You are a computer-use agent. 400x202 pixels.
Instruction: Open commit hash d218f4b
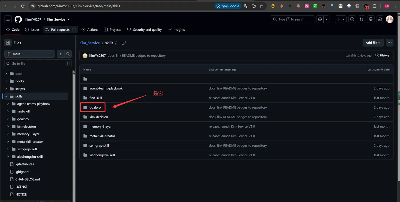(351, 55)
